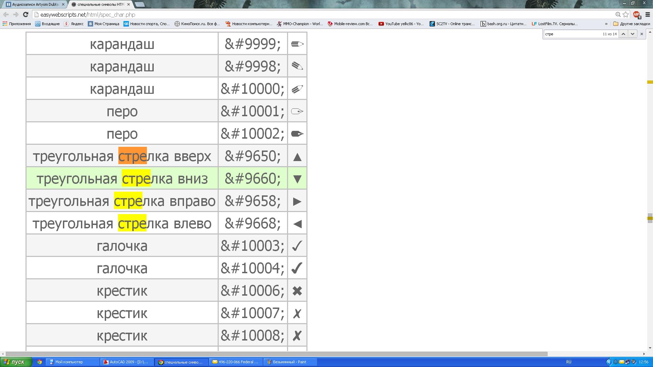653x367 pixels.
Task: Open YouTube yelkc86 bookmark
Action: (401, 24)
